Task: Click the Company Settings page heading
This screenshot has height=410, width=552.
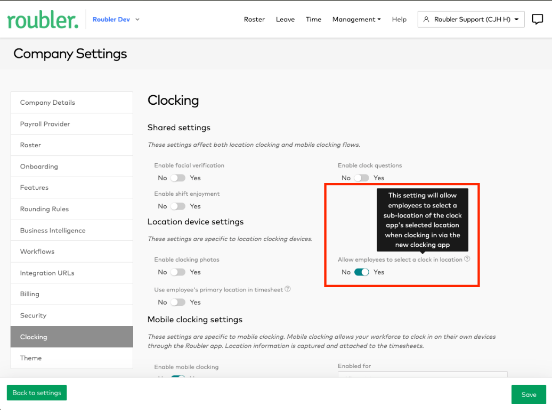Action: 70,54
